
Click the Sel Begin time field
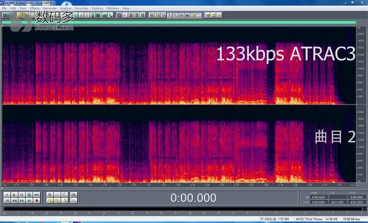coord(319,197)
